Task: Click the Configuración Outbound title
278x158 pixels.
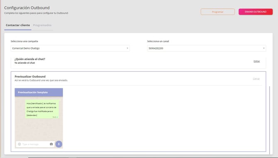Action: point(27,8)
